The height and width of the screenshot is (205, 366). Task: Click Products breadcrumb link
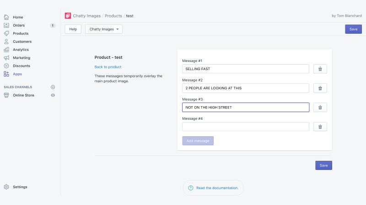coord(113,16)
